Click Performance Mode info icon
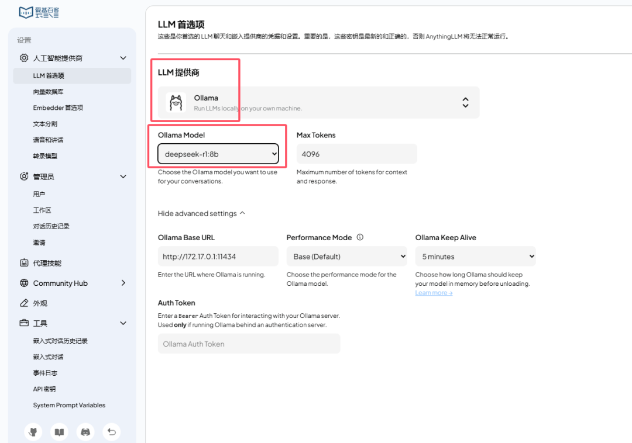The width and height of the screenshot is (632, 443). click(x=360, y=237)
